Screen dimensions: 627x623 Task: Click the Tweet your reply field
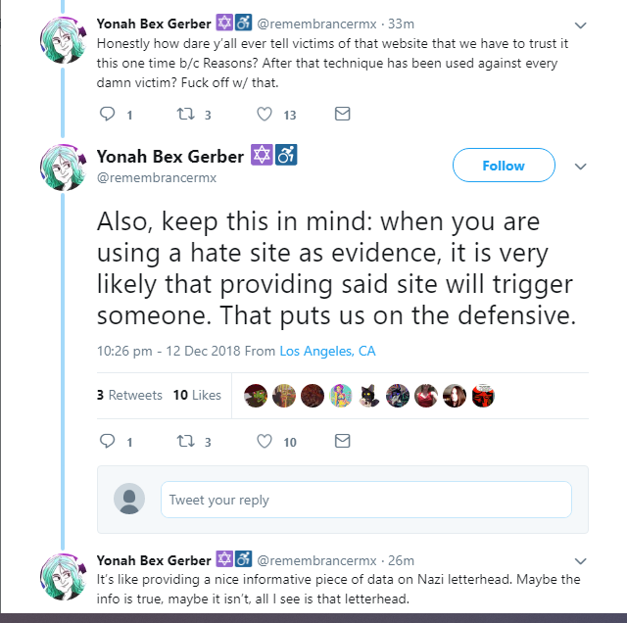tap(365, 500)
